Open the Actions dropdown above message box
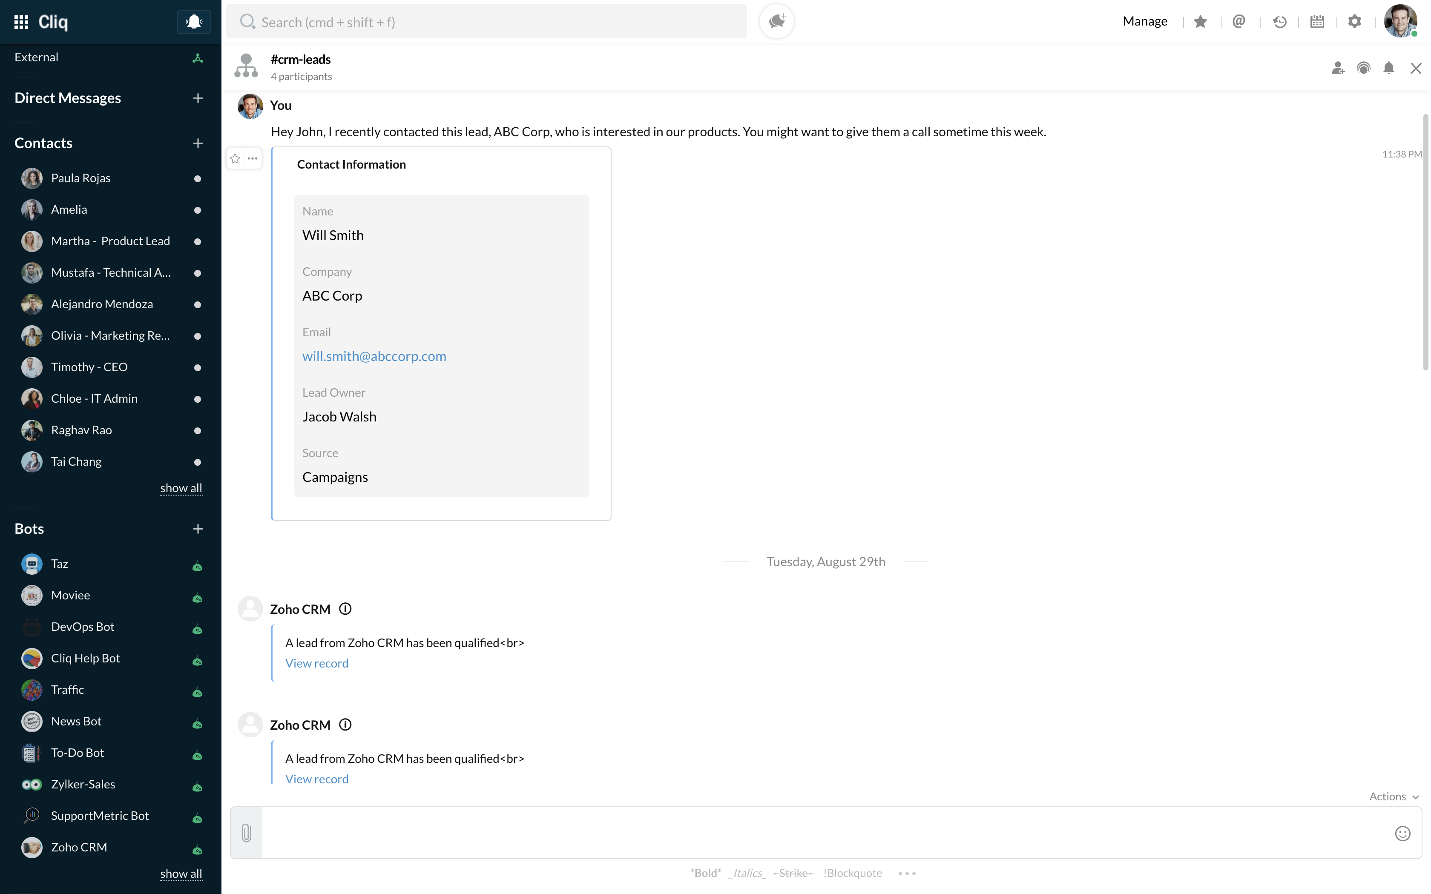Image resolution: width=1431 pixels, height=894 pixels. (1393, 797)
